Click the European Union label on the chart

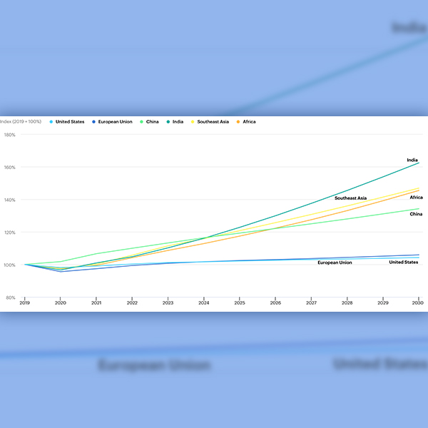(x=335, y=263)
